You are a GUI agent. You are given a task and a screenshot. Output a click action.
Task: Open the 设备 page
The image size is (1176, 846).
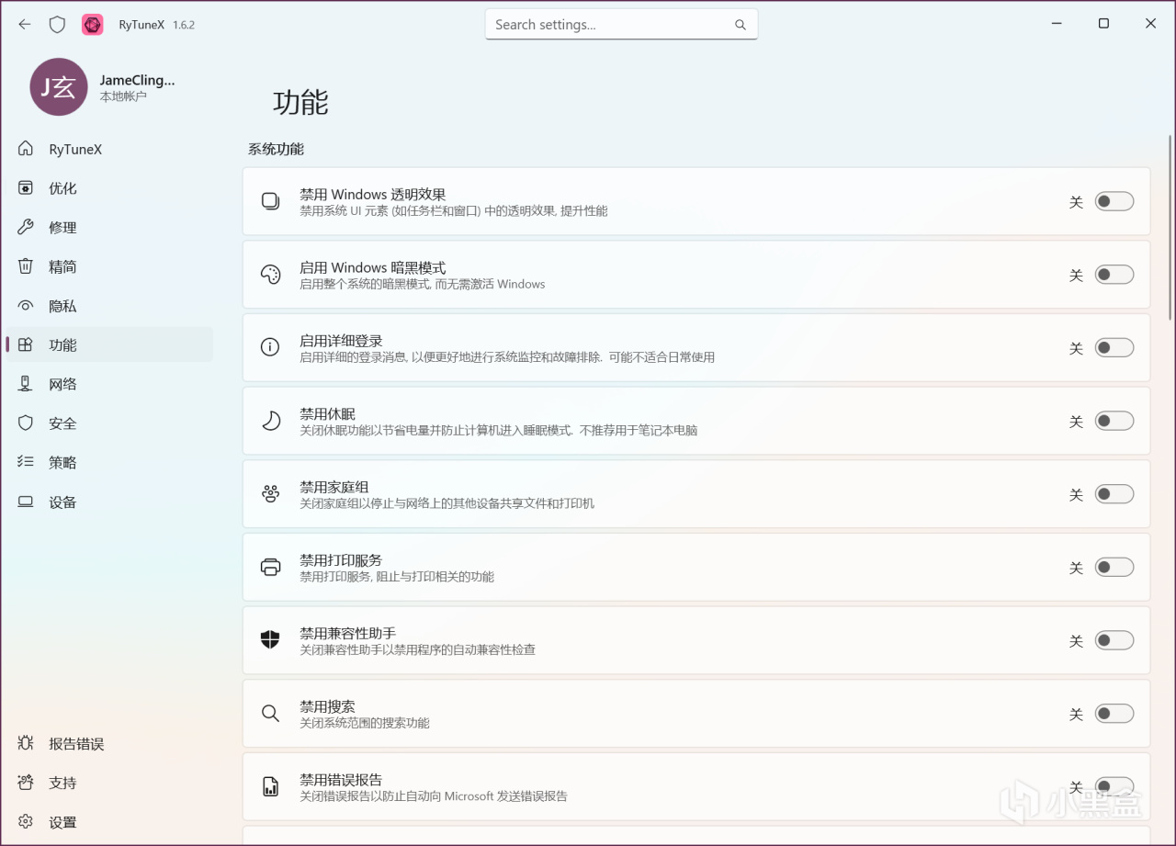108,502
